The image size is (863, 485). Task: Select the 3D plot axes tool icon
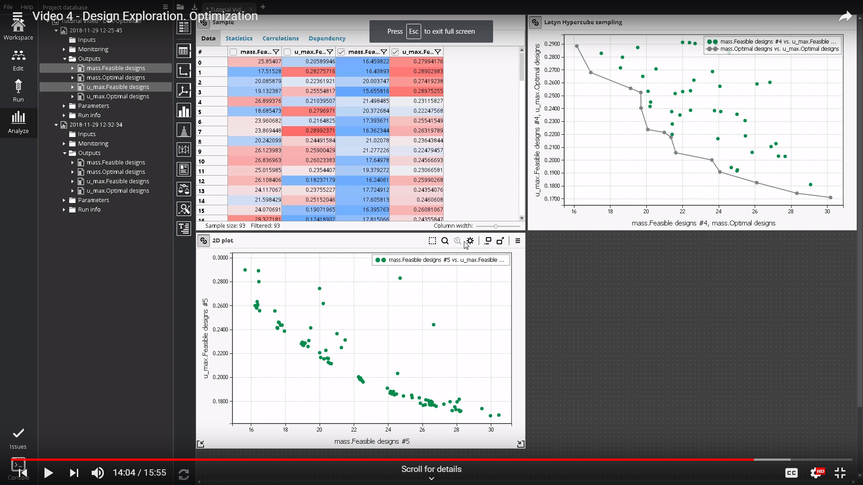coord(184,91)
